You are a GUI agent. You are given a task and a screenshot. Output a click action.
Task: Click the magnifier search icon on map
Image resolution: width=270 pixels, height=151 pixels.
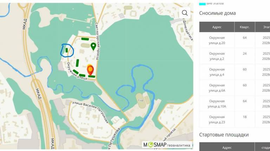185,13
